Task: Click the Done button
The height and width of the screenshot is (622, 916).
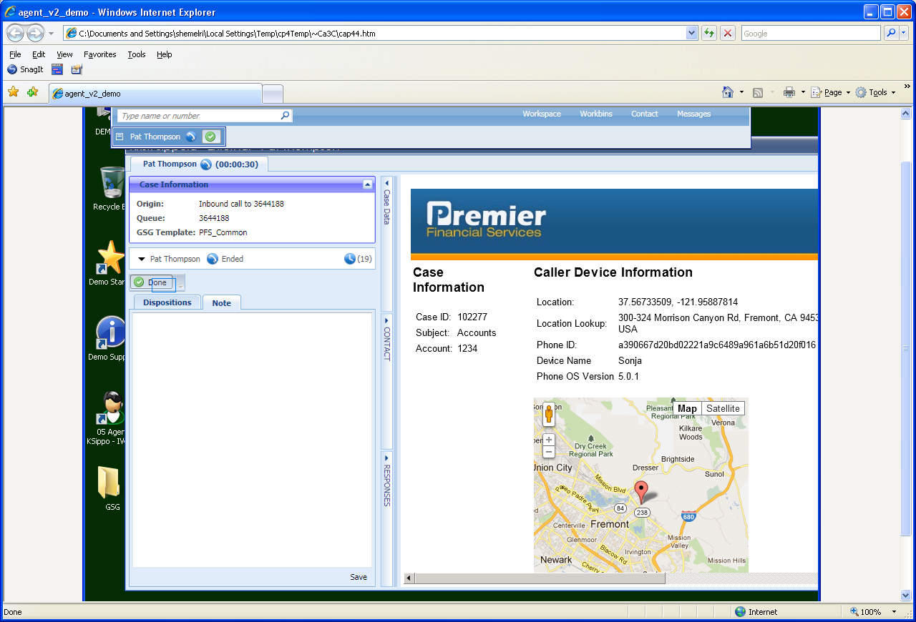Action: 152,282
